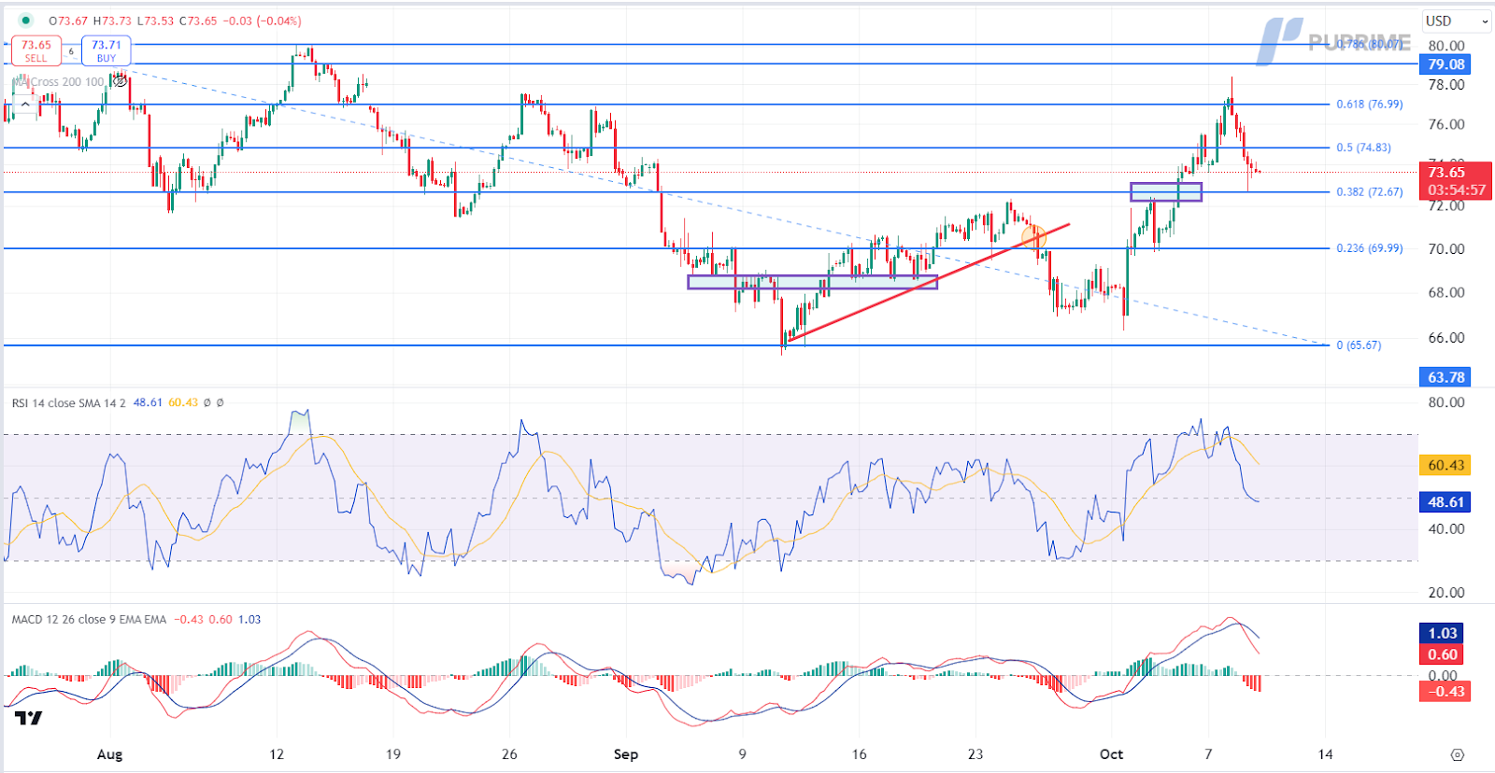The image size is (1495, 773).
Task: Click the red -0.43 MACD histogram axis label
Action: [x=1445, y=692]
